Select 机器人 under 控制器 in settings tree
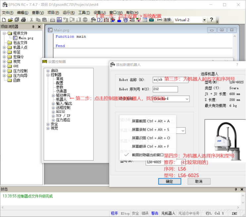This screenshot has width=246, height=217. pos(61,100)
